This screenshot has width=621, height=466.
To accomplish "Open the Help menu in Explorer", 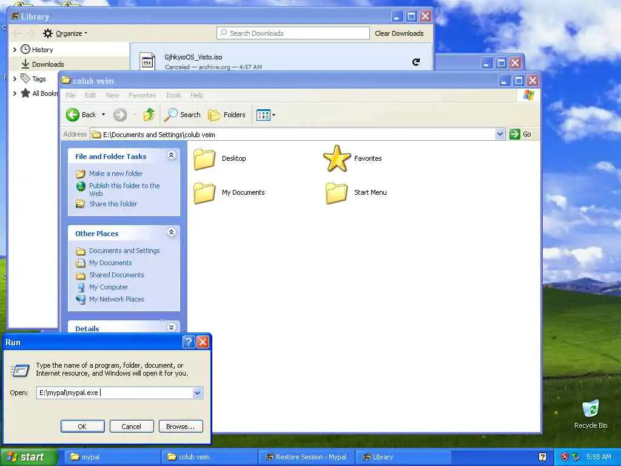I will point(197,95).
